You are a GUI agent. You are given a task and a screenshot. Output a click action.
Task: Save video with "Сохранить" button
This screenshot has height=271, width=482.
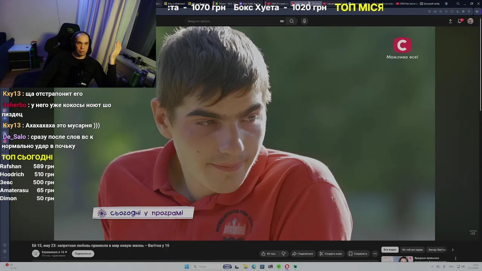(x=358, y=254)
